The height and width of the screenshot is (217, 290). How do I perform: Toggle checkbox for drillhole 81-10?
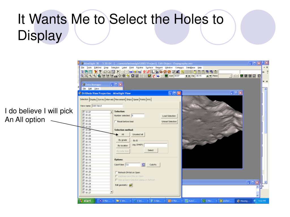point(84,142)
